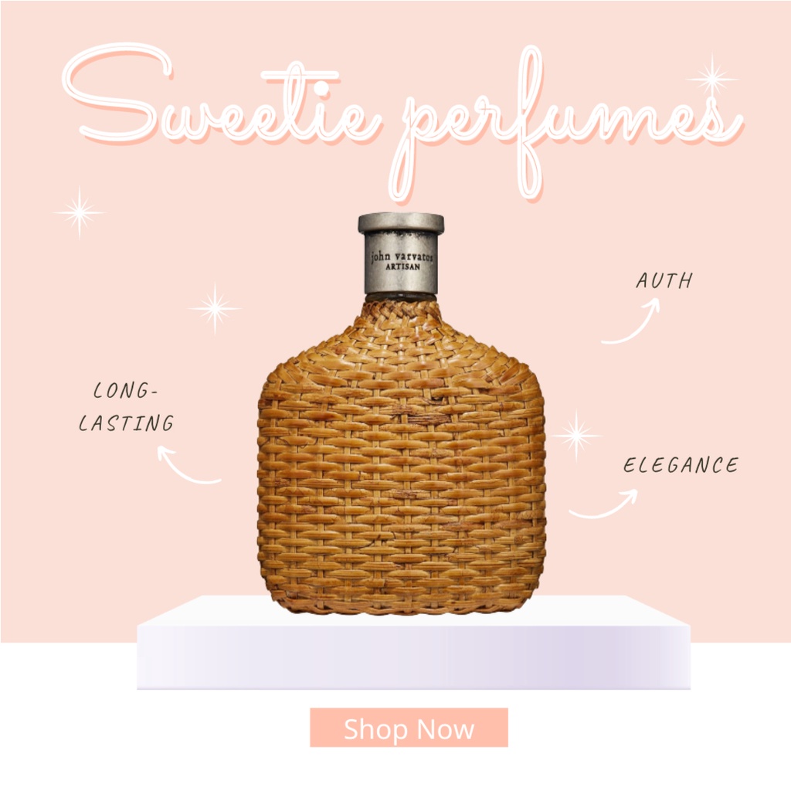Click the curved arrow below AUTH
The width and height of the screenshot is (791, 791).
point(630,321)
